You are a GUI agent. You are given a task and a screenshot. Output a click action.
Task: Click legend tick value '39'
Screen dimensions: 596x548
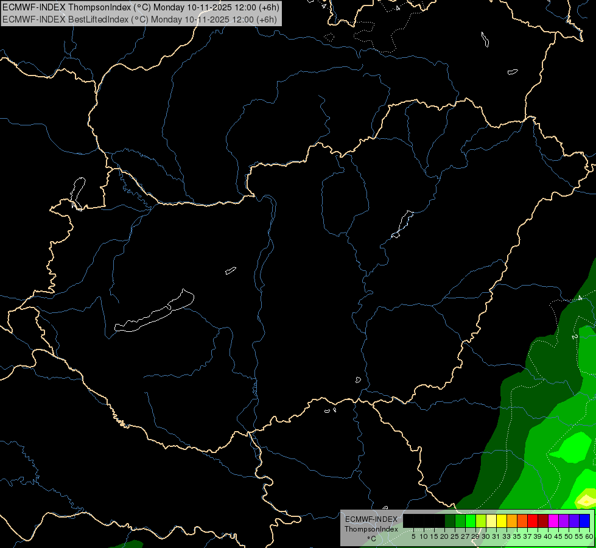click(x=538, y=536)
